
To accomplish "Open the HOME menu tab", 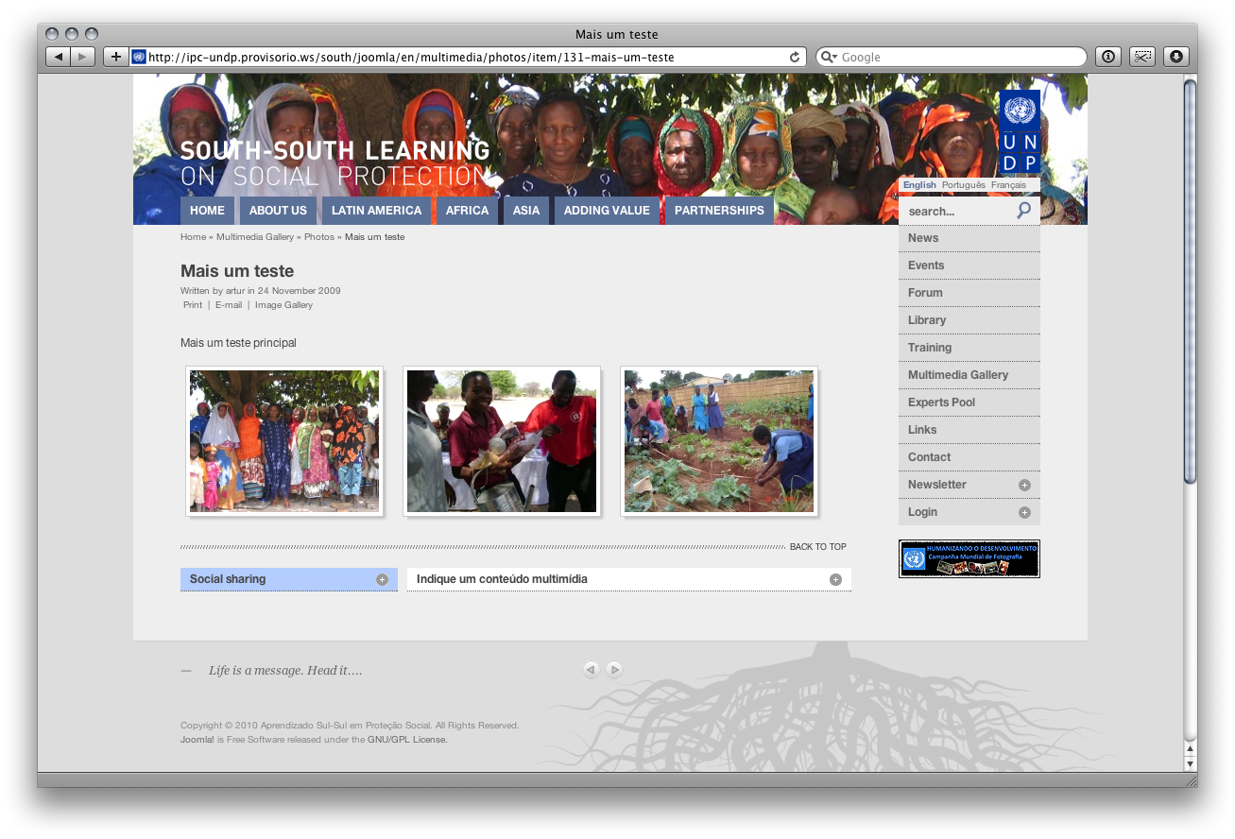I will [x=207, y=211].
